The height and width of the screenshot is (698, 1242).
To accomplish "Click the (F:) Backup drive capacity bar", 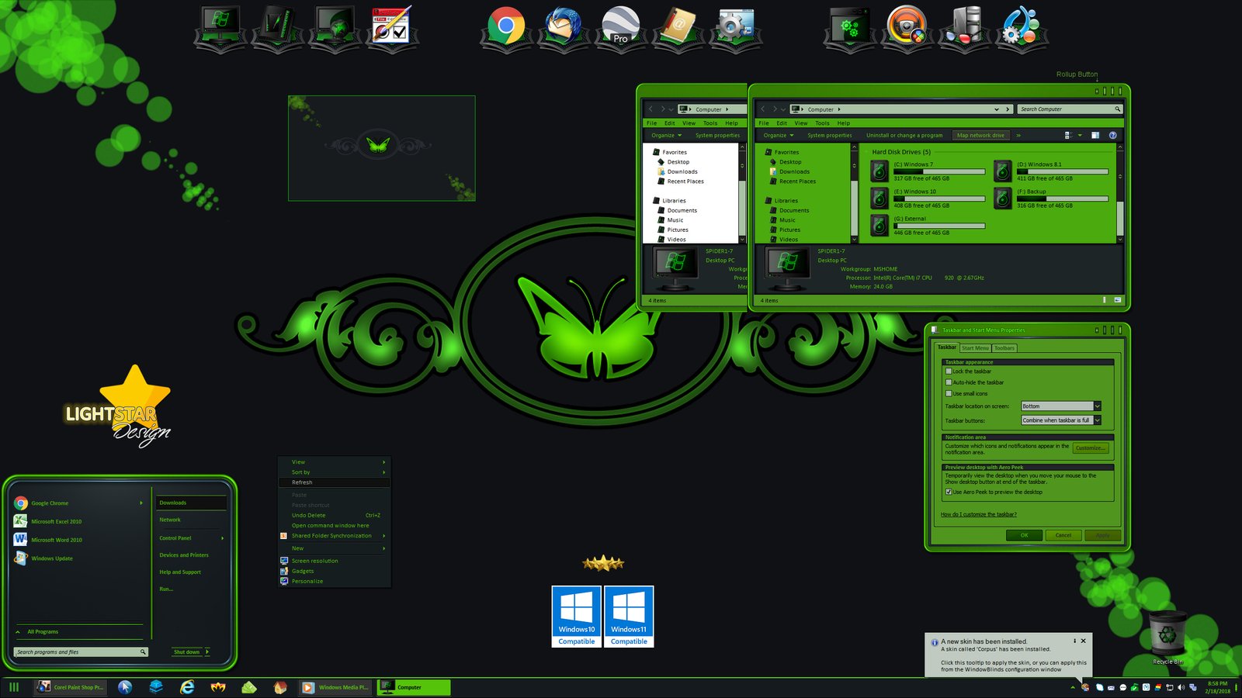I will click(1063, 199).
